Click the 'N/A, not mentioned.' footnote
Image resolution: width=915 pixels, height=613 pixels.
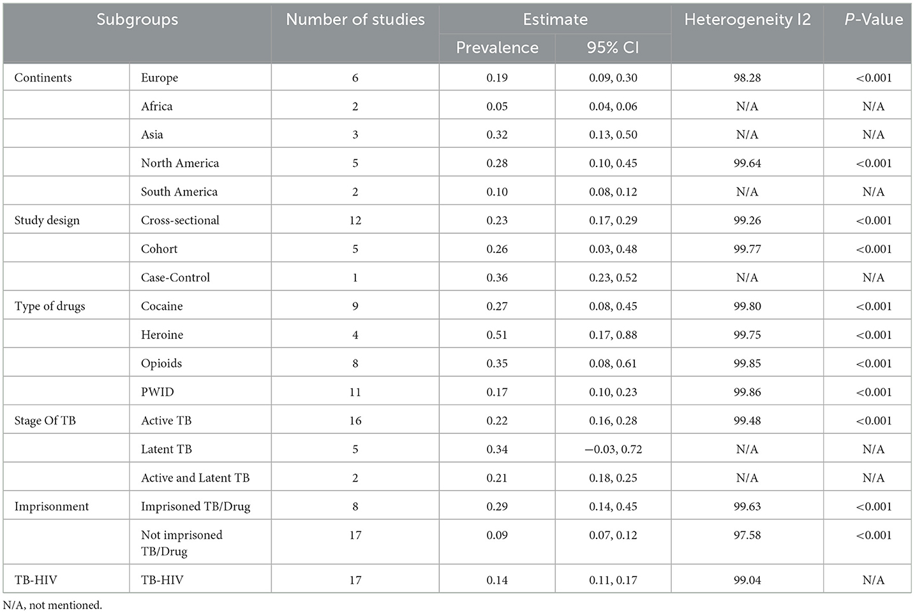click(x=52, y=605)
